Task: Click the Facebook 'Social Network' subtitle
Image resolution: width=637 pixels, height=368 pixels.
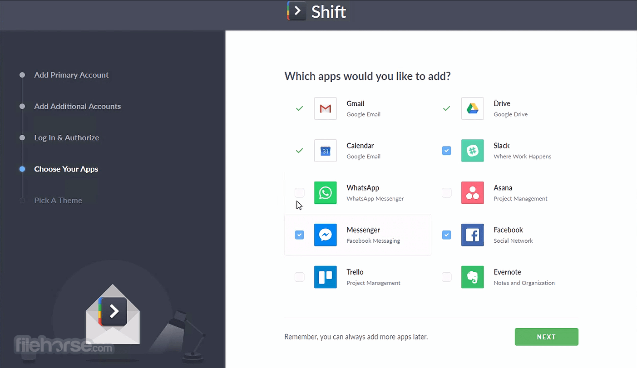Action: 514,241
